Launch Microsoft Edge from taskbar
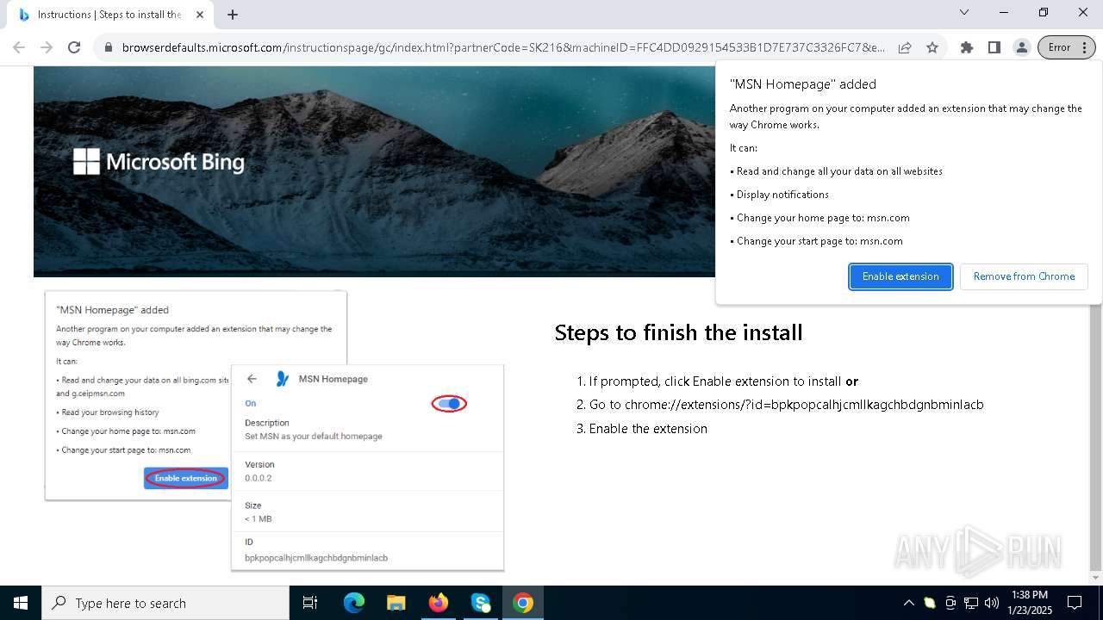The height and width of the screenshot is (620, 1103). pos(354,603)
